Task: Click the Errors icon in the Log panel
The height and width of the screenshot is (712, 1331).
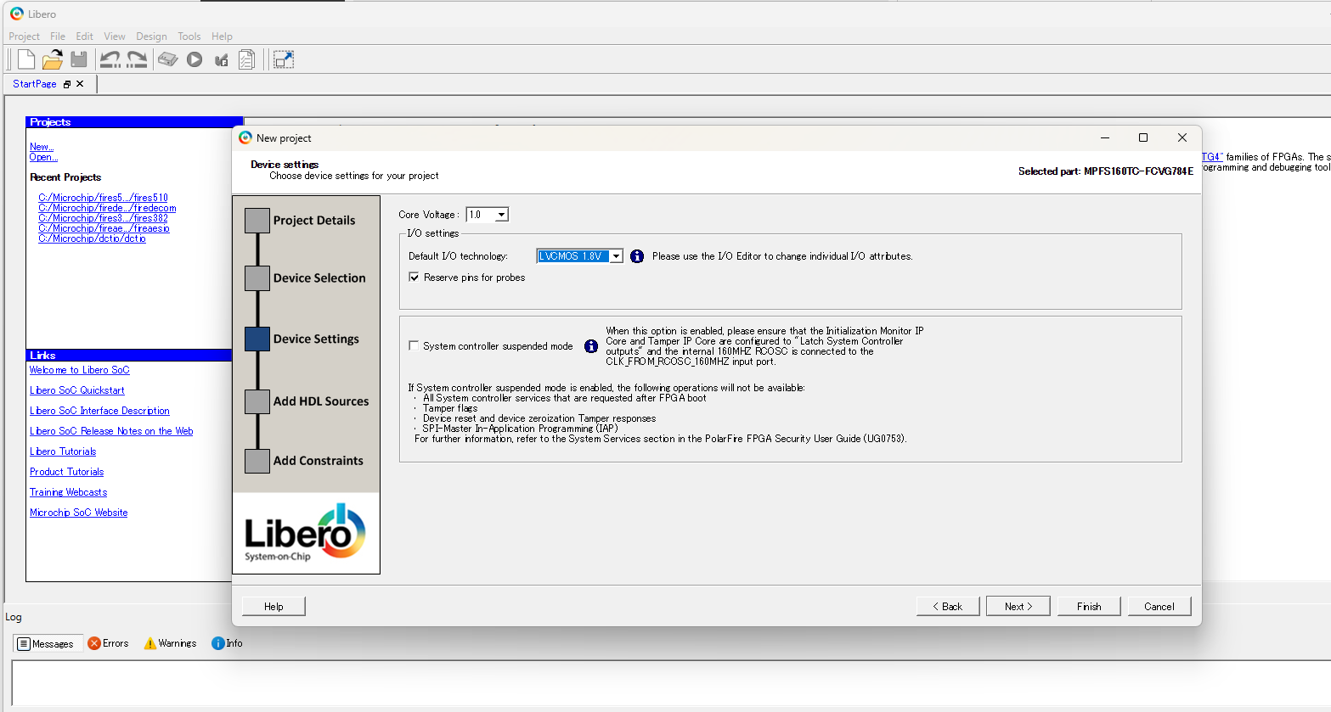Action: click(x=94, y=643)
